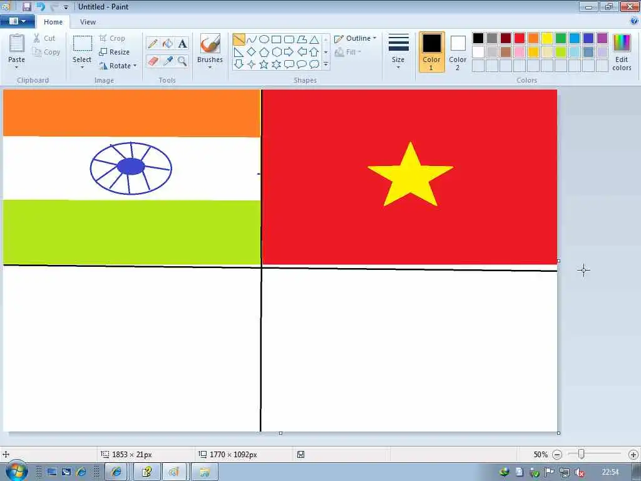Open the Rotate dropdown
Viewport: 641px width, 481px height.
coord(118,65)
